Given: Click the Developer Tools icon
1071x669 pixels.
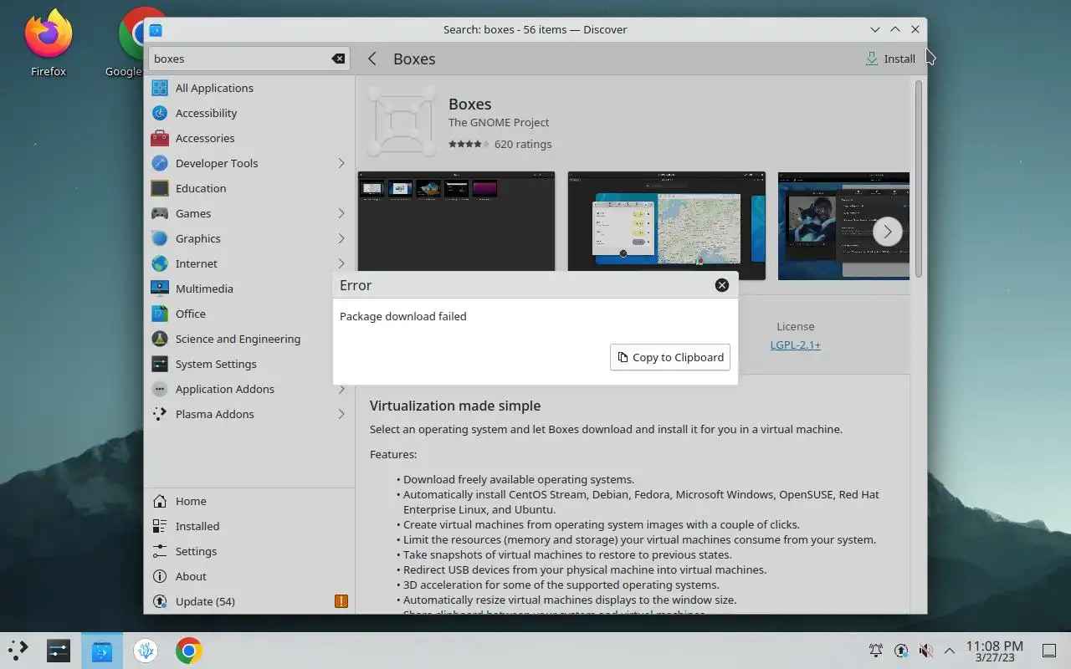Looking at the screenshot, I should tap(160, 163).
